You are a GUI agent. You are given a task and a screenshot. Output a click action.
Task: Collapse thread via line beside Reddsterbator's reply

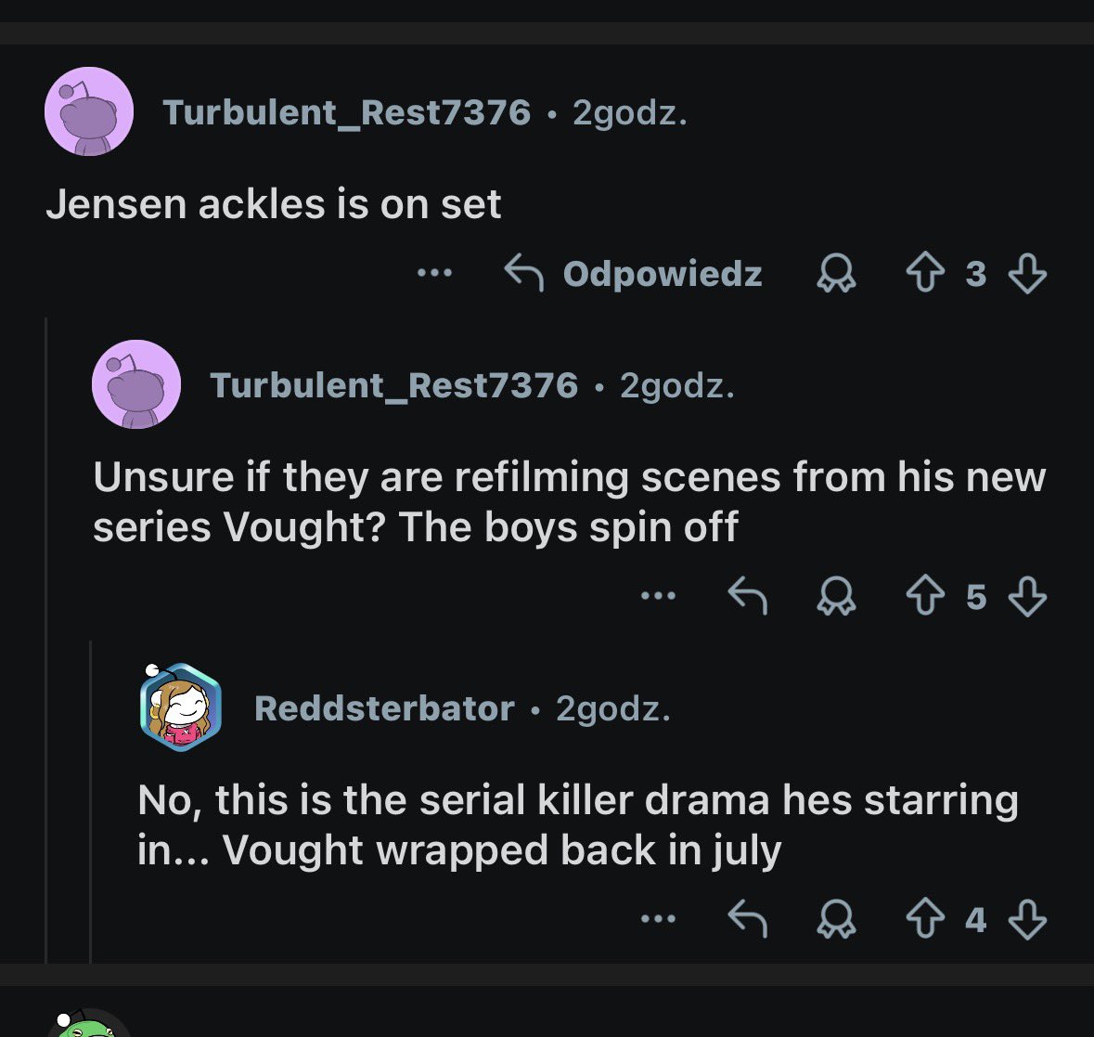pos(91,801)
